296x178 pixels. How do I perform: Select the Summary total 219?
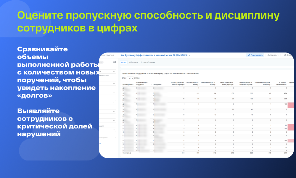click(x=270, y=153)
